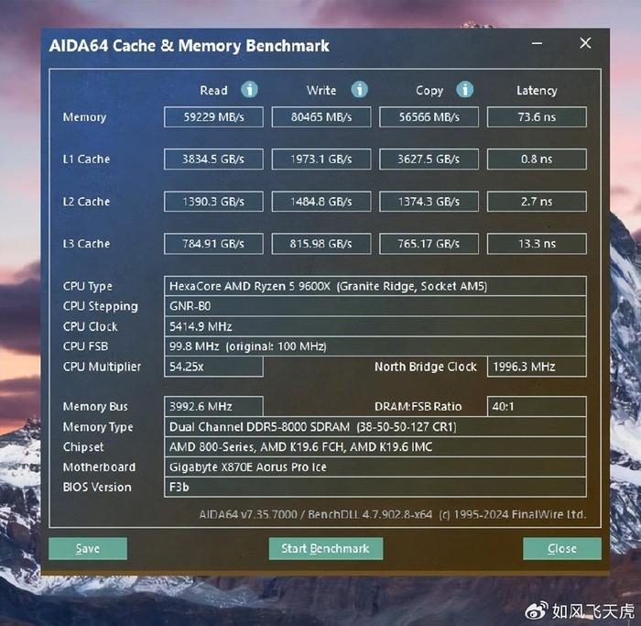The height and width of the screenshot is (626, 641).
Task: Select L2 Cache Copy 1374.3 GB/s
Action: (x=429, y=202)
